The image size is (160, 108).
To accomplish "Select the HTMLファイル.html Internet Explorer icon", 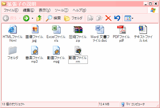I will [13, 29].
